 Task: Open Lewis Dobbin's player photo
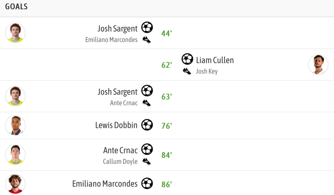coord(15,126)
